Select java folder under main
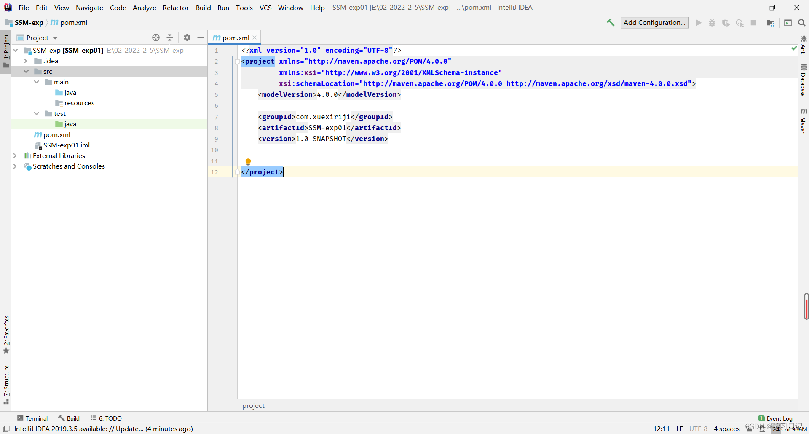 [x=70, y=92]
